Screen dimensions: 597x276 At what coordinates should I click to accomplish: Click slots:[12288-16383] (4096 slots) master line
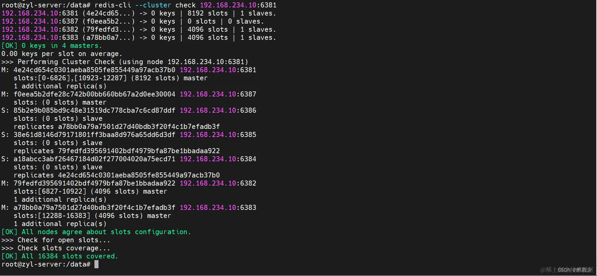[x=92, y=216]
